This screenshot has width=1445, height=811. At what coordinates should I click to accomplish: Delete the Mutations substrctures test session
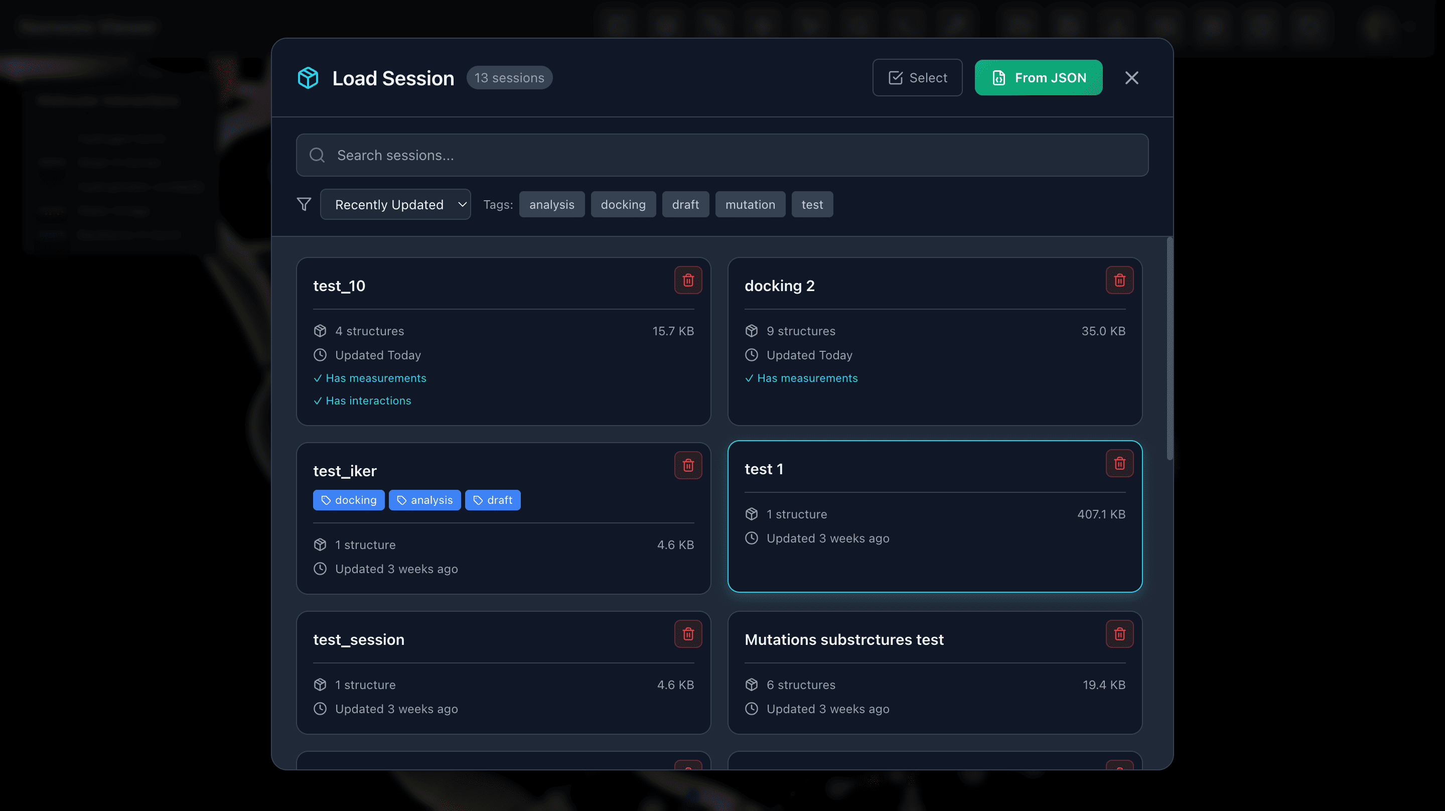tap(1120, 634)
